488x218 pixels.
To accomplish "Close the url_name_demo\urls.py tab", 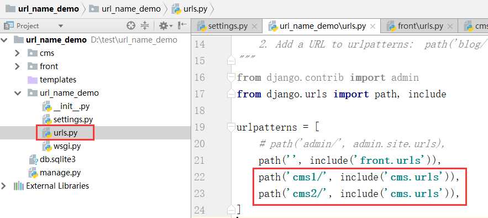I will click(373, 27).
